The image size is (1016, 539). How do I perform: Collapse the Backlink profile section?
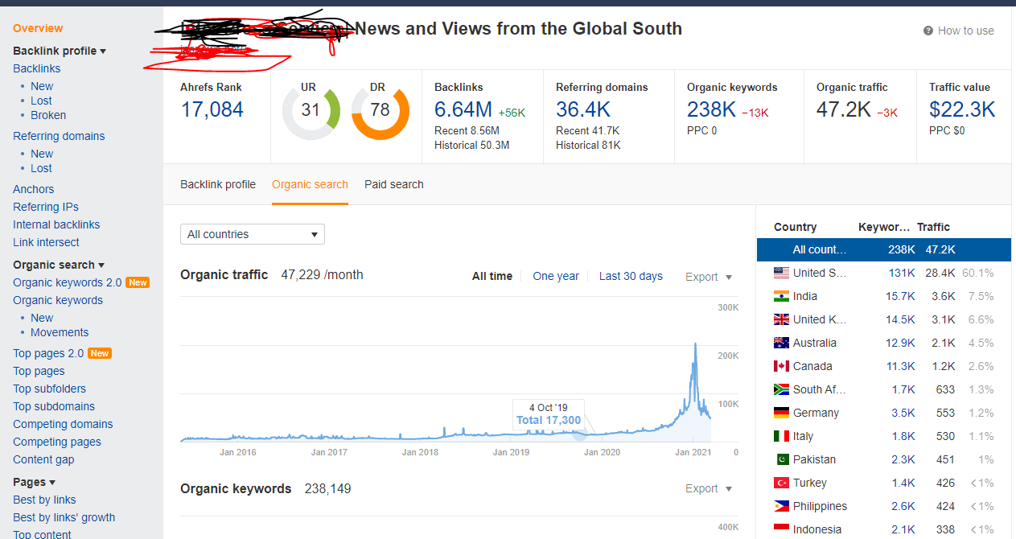point(58,50)
